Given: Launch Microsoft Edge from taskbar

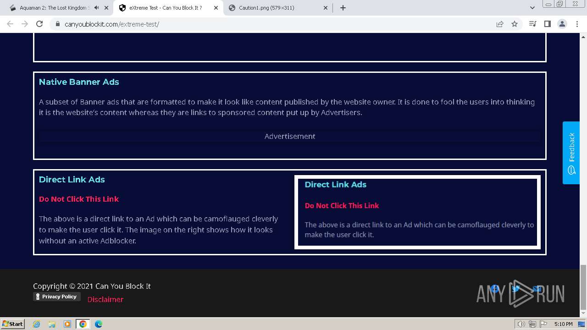Looking at the screenshot, I should point(99,324).
